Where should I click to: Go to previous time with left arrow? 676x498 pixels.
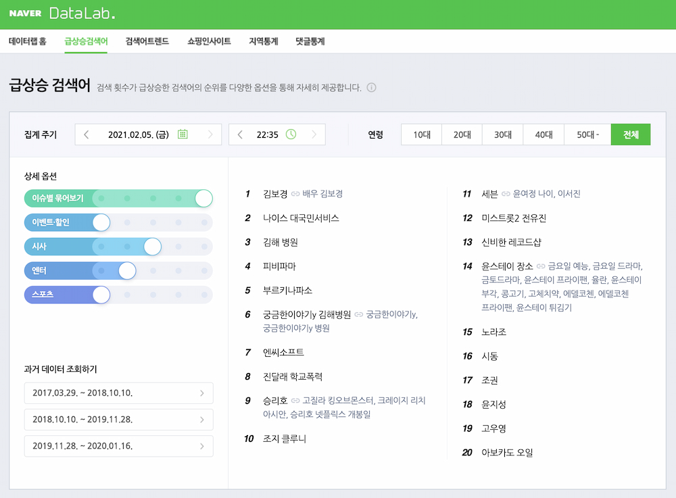click(x=240, y=134)
